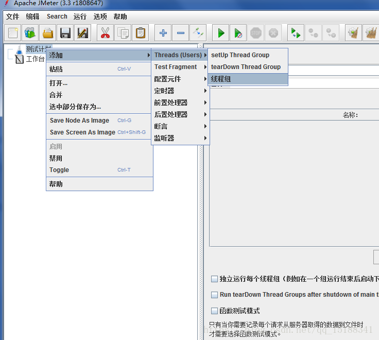Select 帮助 at bottom of context menu
379x340 pixels.
99,184
